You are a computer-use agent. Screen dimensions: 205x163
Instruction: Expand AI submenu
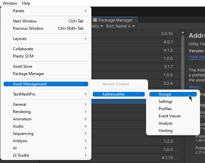46,148
